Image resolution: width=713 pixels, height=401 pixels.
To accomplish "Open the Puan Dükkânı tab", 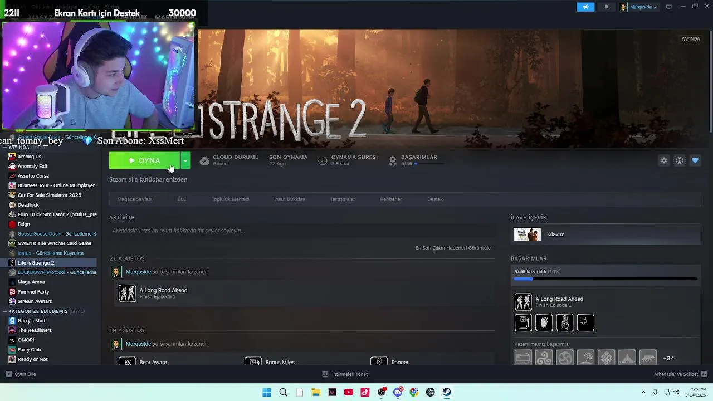I will pos(290,199).
